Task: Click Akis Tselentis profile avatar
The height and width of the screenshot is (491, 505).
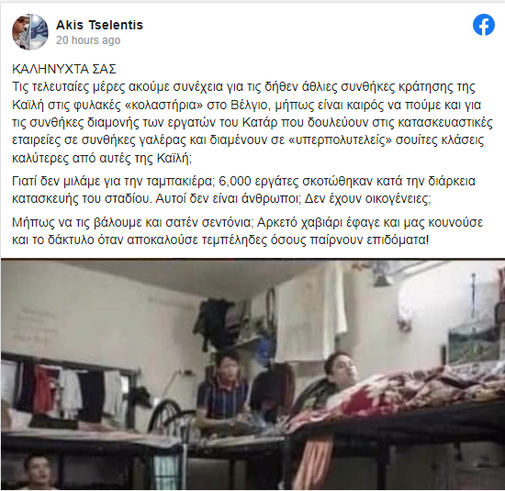Action: point(30,32)
